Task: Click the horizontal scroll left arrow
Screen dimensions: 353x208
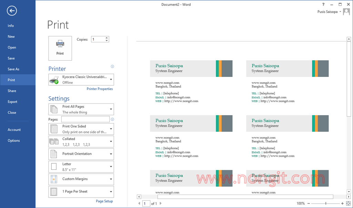Action: 139,197
